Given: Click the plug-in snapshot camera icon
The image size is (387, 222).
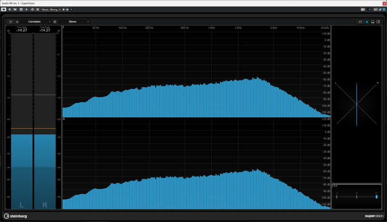Looking at the screenshot, I should (363, 9).
